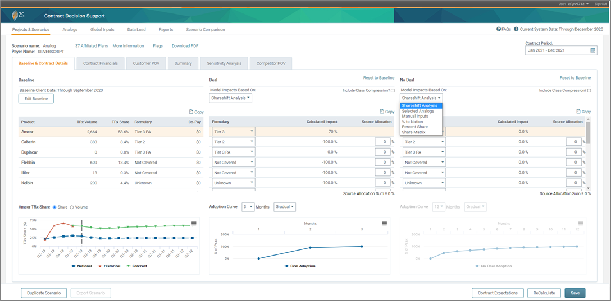Screen dimensions: 611x301
Task: Open the Gradual adoption curve dropdown
Action: pyautogui.click(x=285, y=207)
